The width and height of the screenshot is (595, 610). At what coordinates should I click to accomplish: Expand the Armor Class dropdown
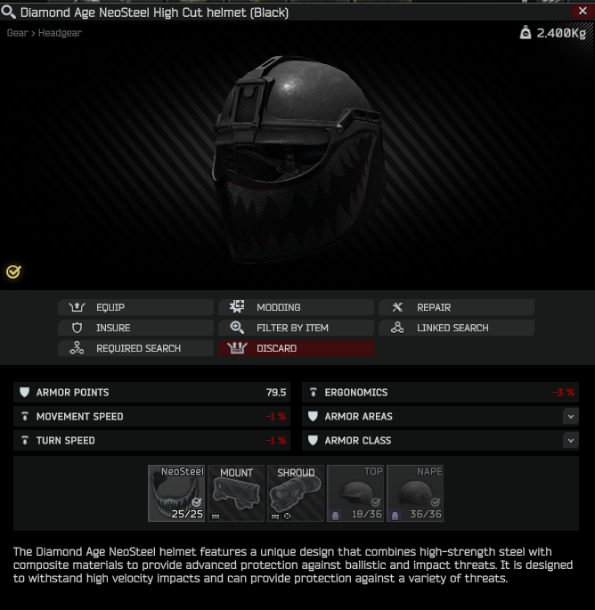(x=570, y=441)
